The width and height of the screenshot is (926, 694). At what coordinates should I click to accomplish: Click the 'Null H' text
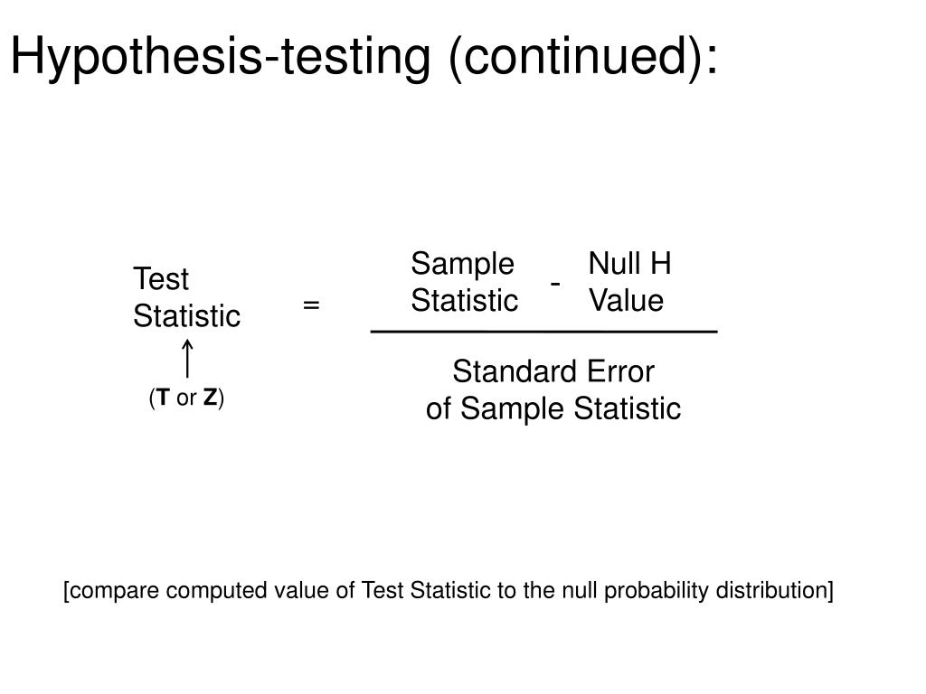[x=629, y=263]
